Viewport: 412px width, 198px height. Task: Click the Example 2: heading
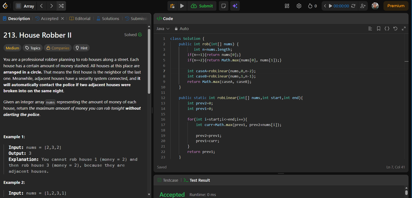pyautogui.click(x=14, y=182)
